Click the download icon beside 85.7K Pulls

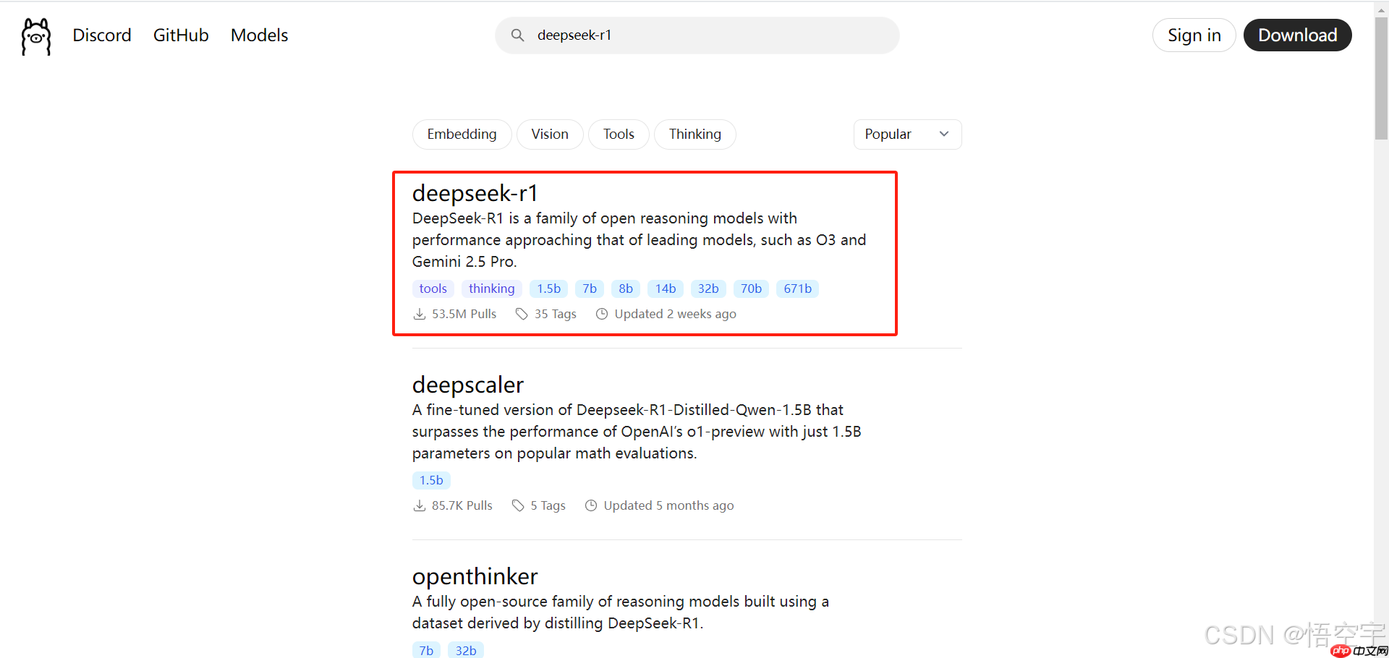click(419, 505)
